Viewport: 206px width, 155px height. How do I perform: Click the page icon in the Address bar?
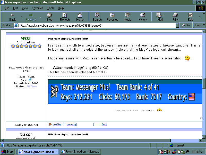(x=16, y=25)
